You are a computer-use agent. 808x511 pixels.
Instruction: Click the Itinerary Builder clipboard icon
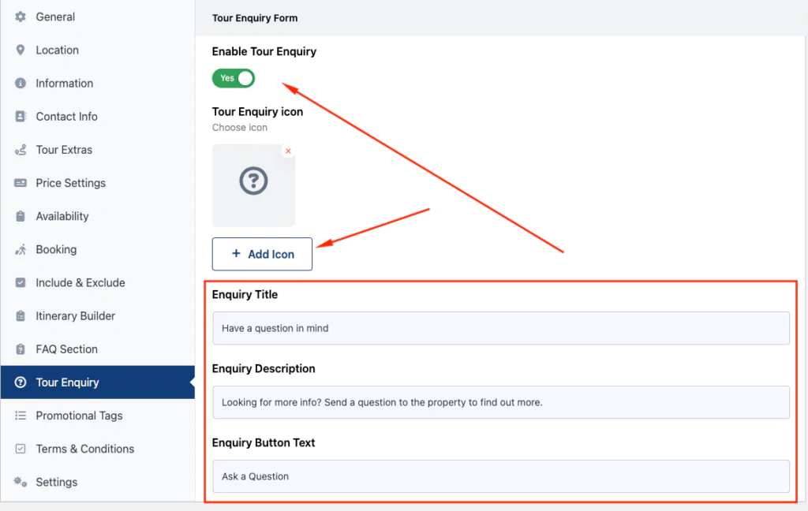(x=20, y=315)
